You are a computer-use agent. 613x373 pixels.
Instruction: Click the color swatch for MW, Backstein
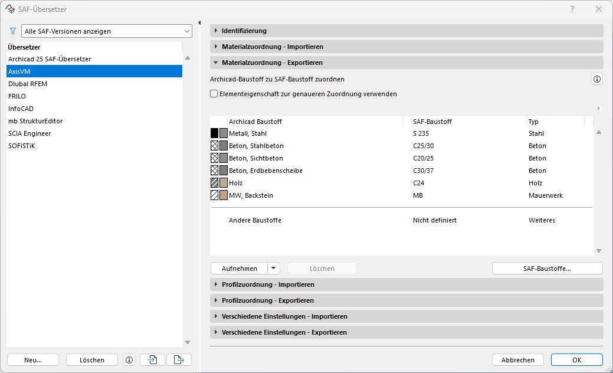(223, 195)
